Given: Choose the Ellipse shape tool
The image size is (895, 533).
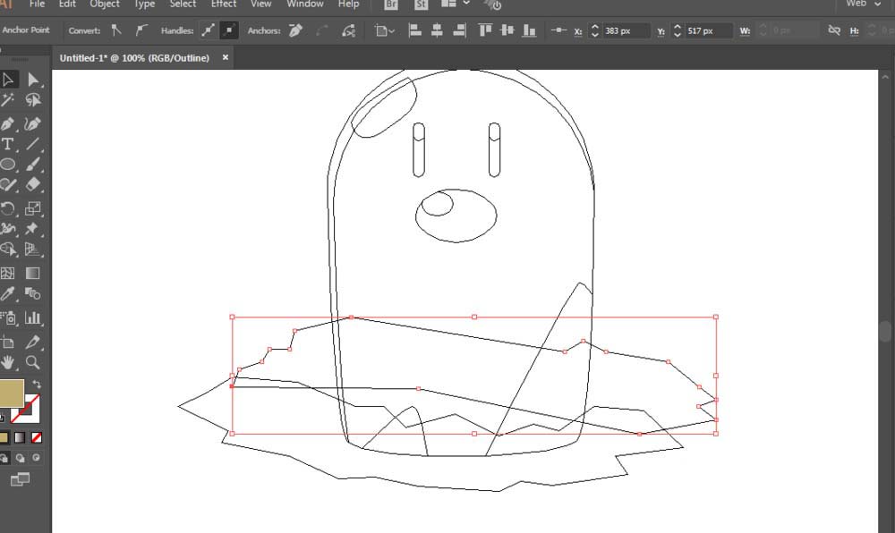Looking at the screenshot, I should tap(8, 165).
